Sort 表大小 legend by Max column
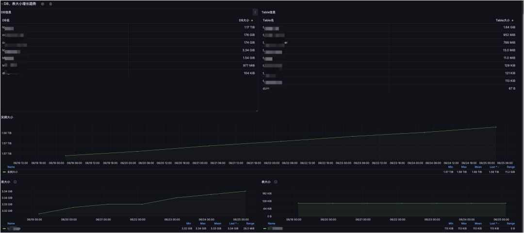Image resolution: width=524 pixels, height=233 pixels. pos(464,224)
